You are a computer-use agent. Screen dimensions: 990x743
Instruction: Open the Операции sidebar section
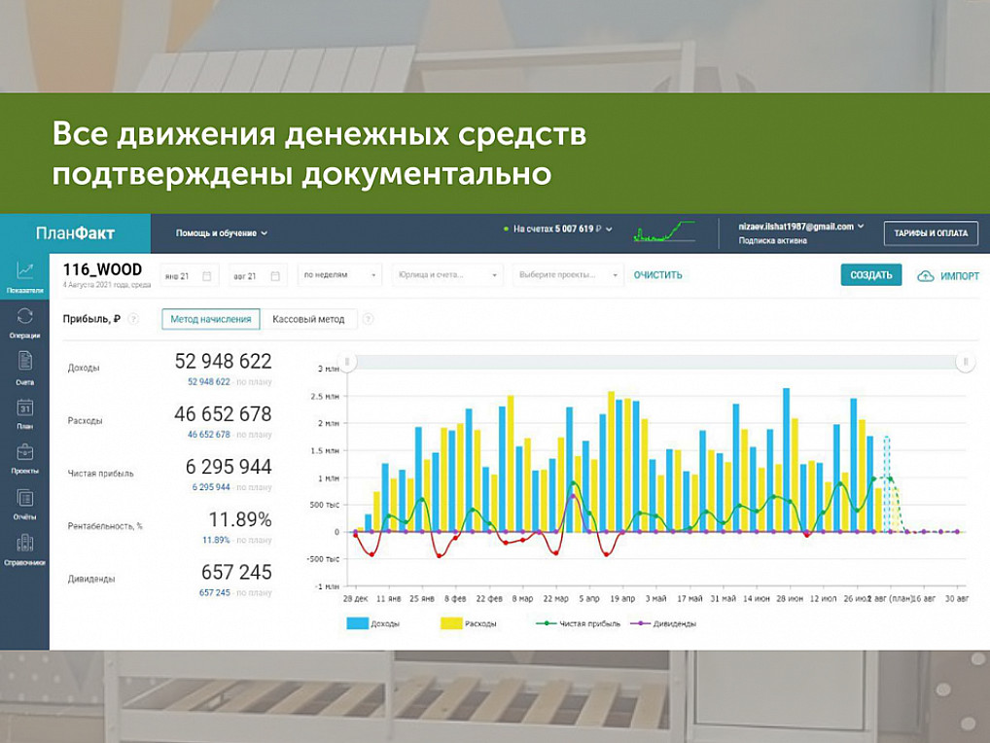(x=24, y=323)
